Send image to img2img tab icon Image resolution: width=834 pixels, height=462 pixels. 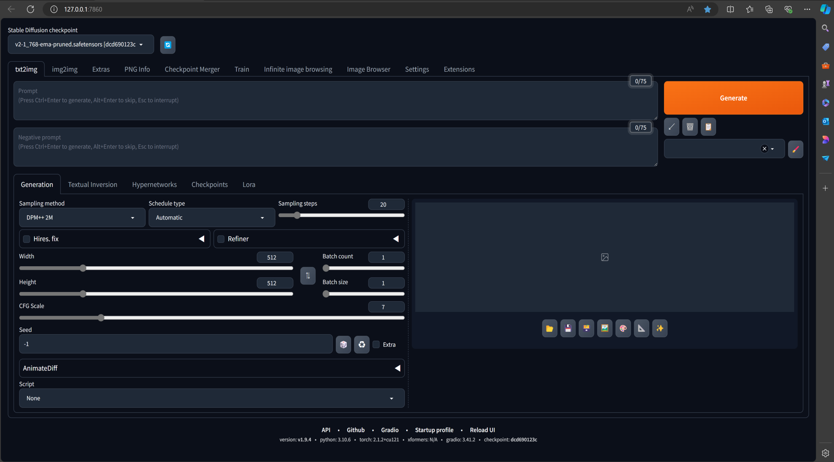point(604,328)
